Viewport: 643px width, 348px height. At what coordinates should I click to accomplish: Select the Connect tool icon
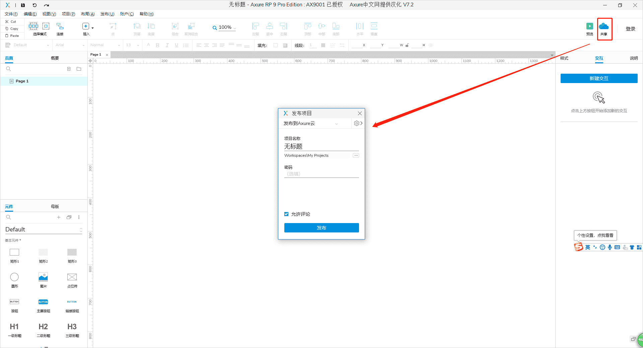tap(60, 26)
